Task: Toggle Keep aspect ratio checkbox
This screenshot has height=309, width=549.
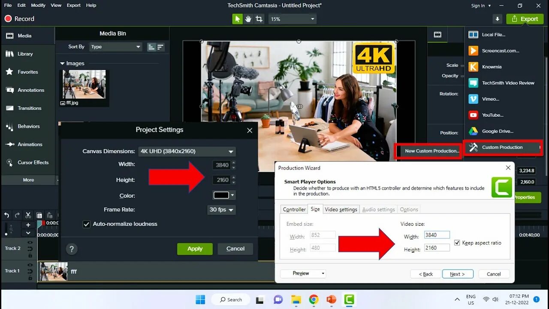Action: coord(457,243)
